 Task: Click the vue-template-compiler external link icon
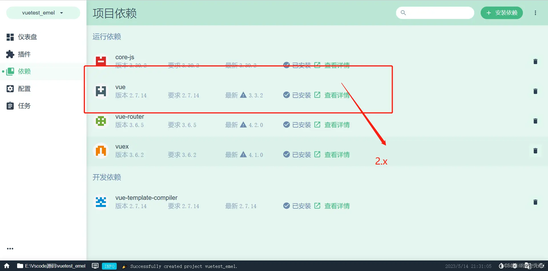coord(317,206)
